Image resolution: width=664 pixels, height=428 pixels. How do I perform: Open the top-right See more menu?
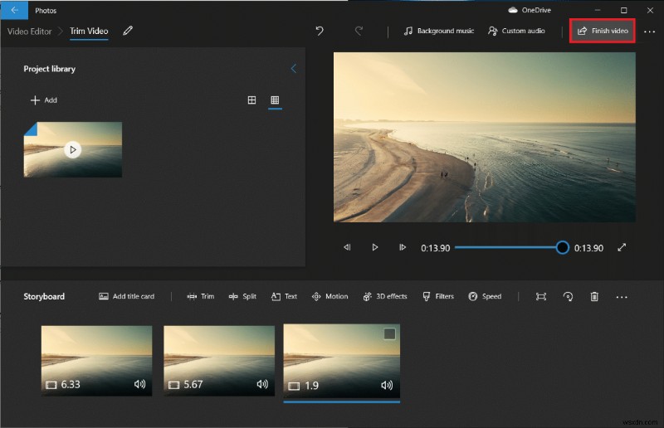click(x=649, y=31)
